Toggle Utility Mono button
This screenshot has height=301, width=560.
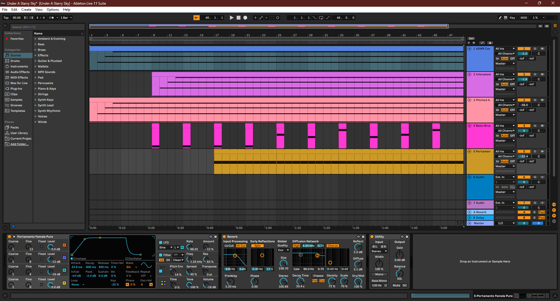pos(379,274)
